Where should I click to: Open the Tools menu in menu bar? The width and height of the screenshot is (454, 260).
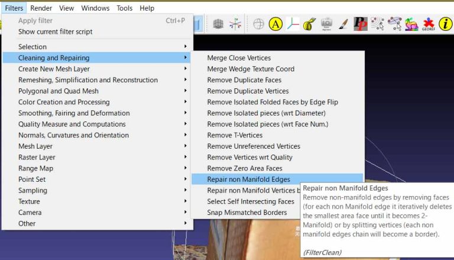[124, 8]
